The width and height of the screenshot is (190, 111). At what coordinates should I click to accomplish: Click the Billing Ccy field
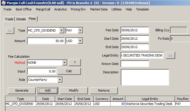click(179, 30)
